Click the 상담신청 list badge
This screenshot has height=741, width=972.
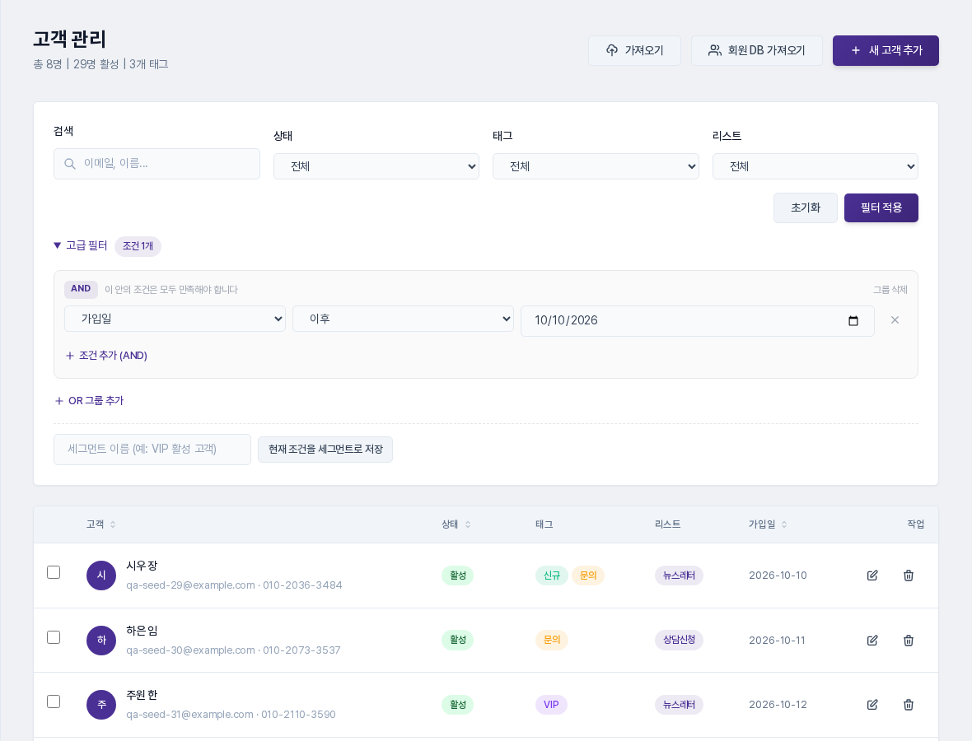(x=679, y=640)
